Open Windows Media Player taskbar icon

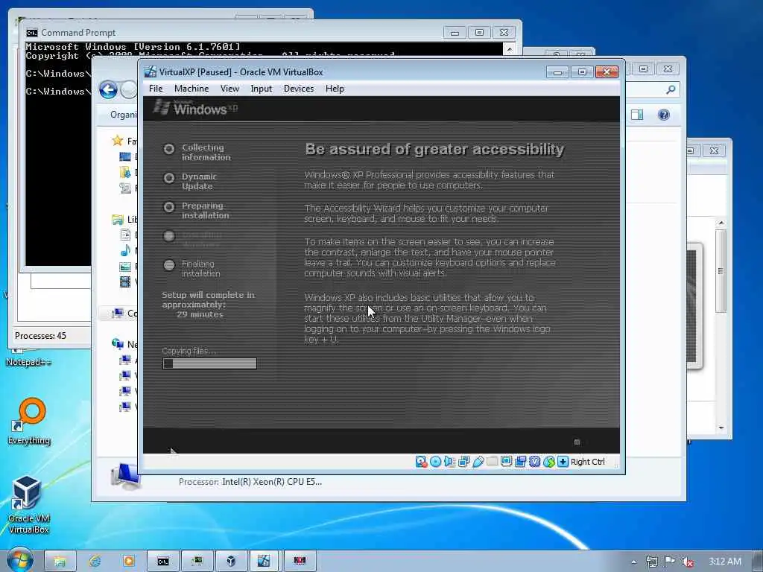(129, 562)
